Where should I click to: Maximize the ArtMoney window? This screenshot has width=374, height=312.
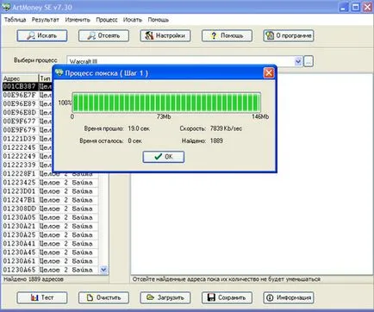[356, 7]
